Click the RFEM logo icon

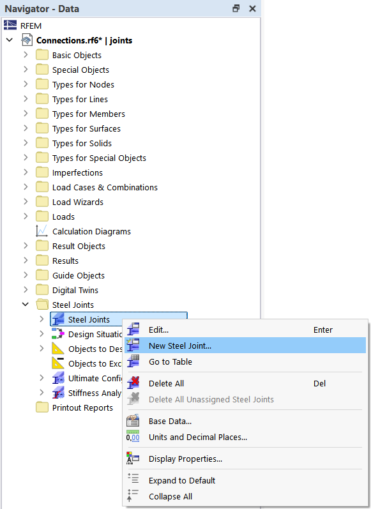click(x=10, y=26)
